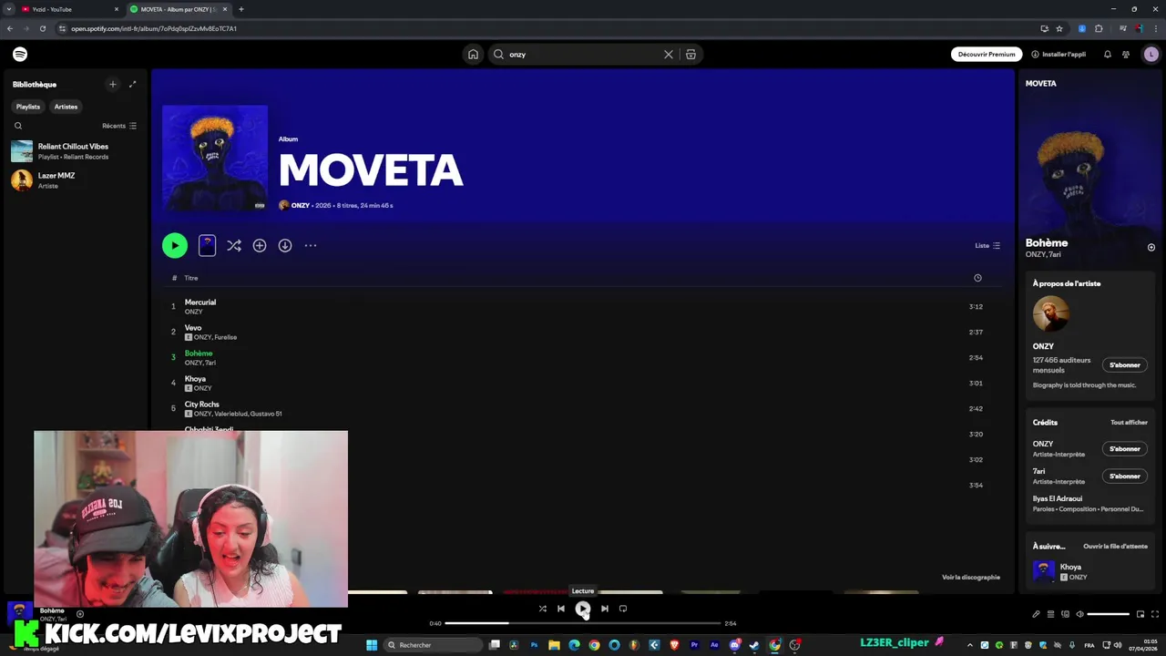The height and width of the screenshot is (656, 1166).
Task: Mute audio with the speaker icon
Action: click(x=1079, y=614)
